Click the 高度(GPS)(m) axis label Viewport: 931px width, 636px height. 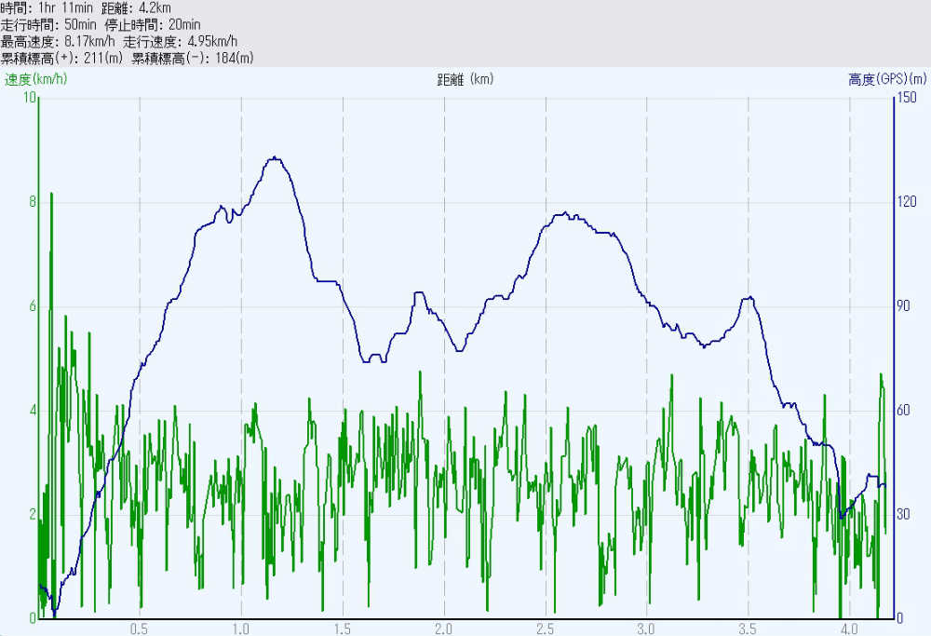point(889,79)
